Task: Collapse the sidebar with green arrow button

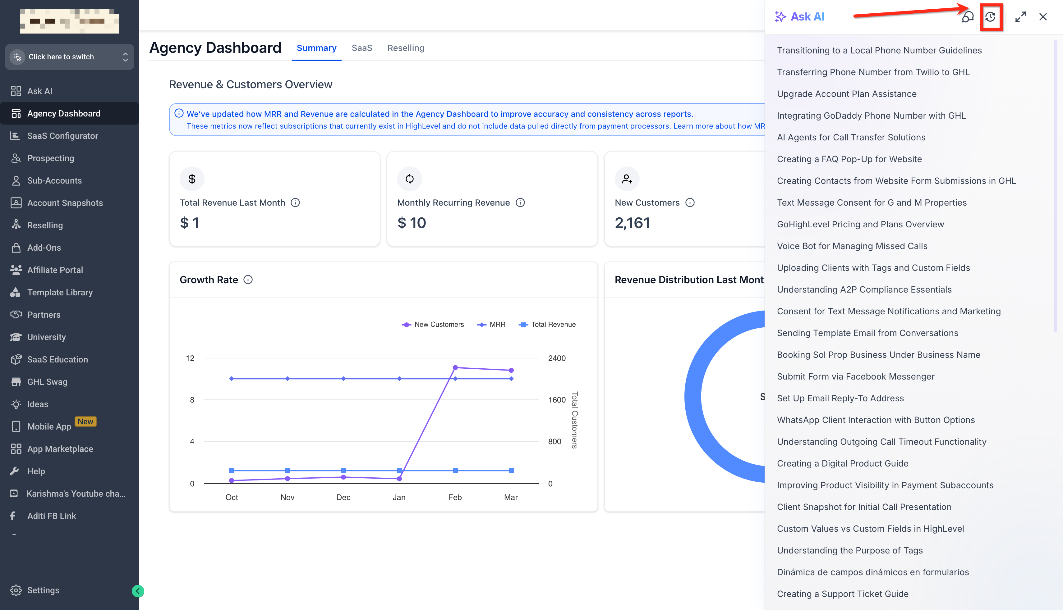Action: point(138,591)
